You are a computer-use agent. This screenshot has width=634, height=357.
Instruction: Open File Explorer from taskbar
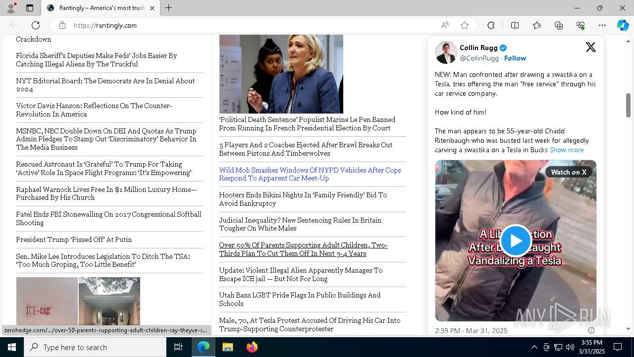click(x=227, y=347)
